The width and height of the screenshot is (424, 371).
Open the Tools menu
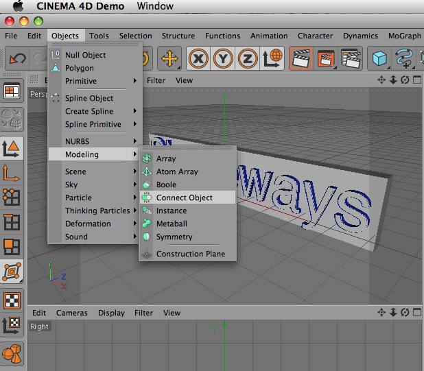[99, 36]
